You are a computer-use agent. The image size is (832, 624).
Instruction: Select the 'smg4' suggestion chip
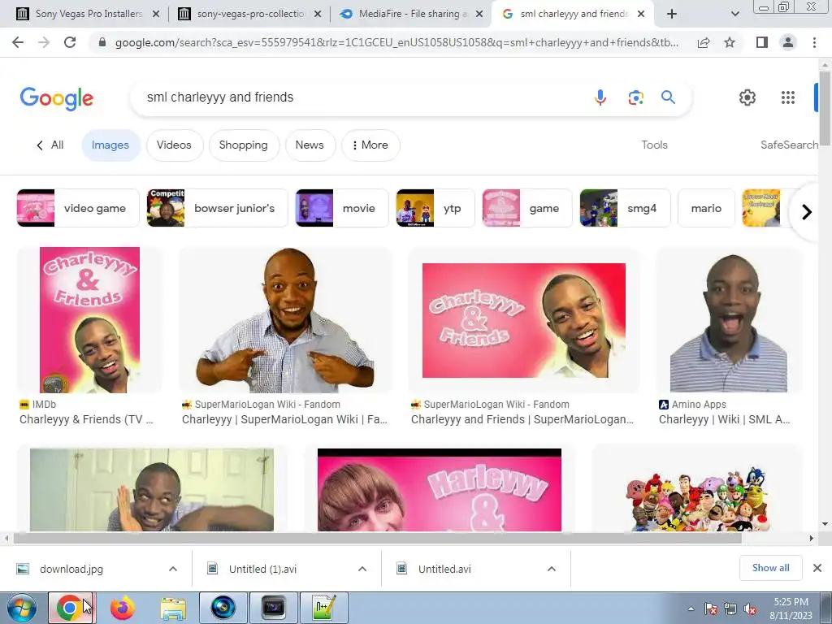(625, 208)
